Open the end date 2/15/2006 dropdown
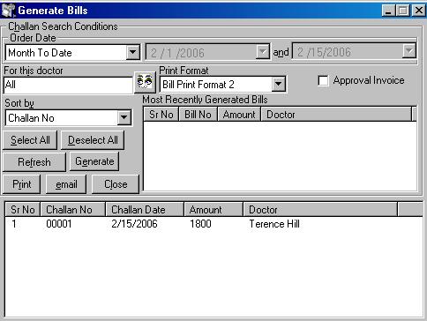427x321 pixels. [x=409, y=51]
